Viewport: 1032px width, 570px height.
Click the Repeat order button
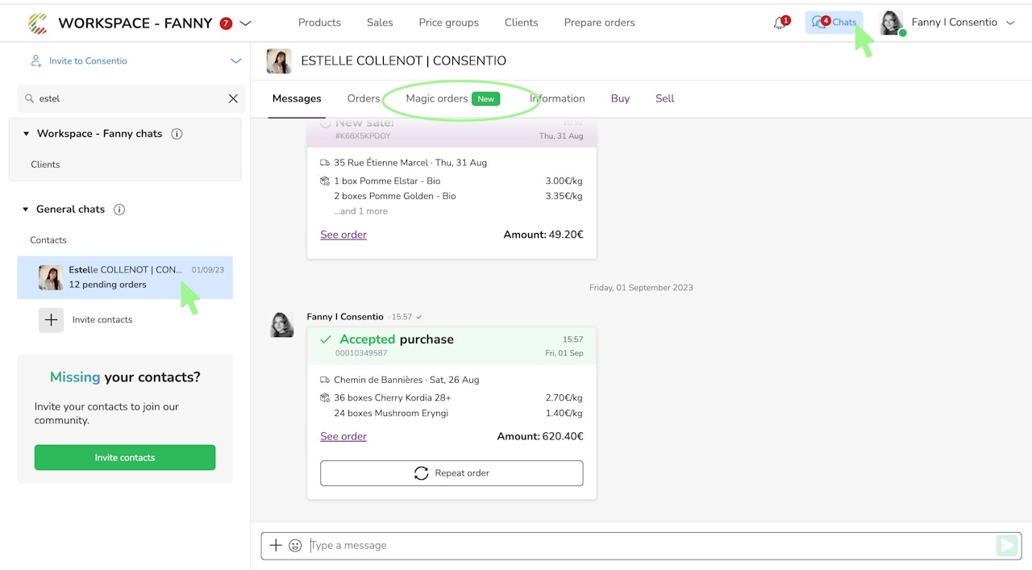[x=451, y=473]
